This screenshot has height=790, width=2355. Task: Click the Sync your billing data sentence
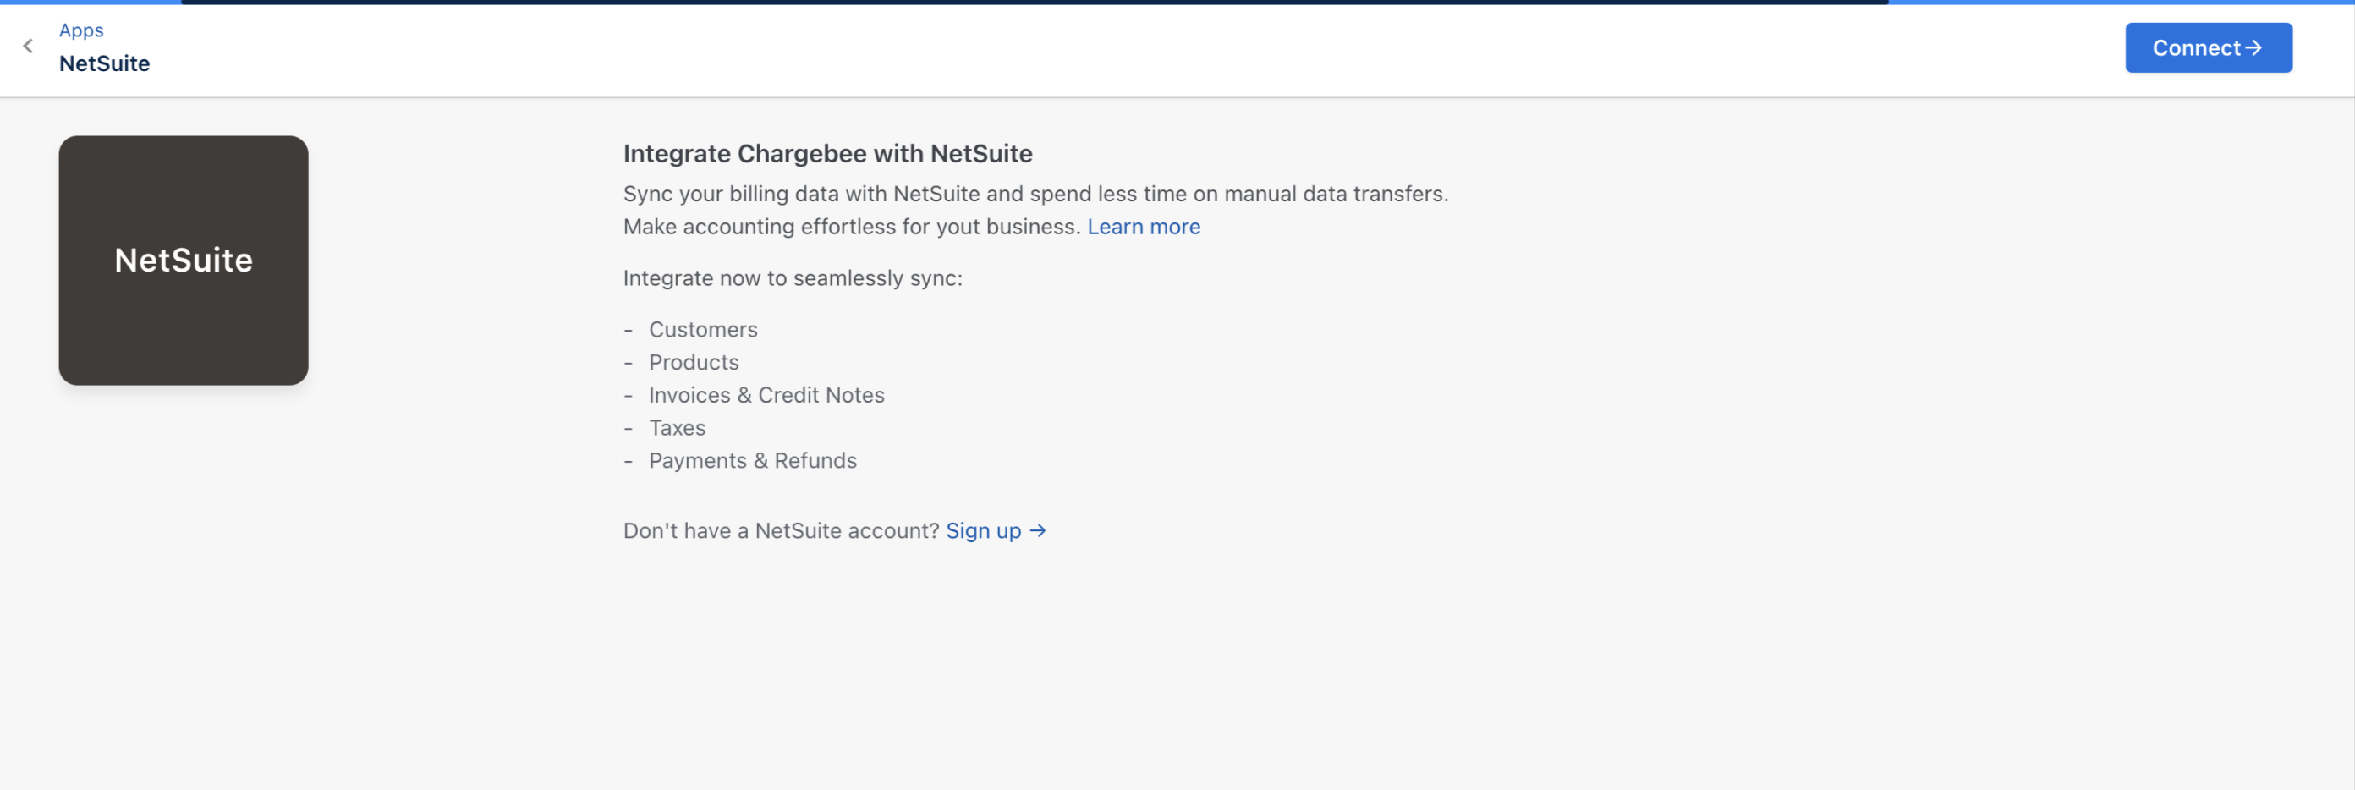click(1035, 195)
